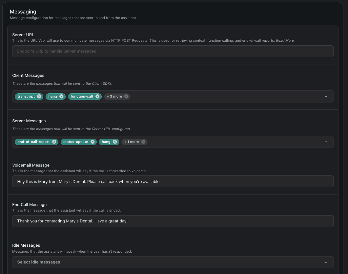Click the x on the '+ 3 more' badge
The width and height of the screenshot is (348, 274).
pyautogui.click(x=126, y=97)
